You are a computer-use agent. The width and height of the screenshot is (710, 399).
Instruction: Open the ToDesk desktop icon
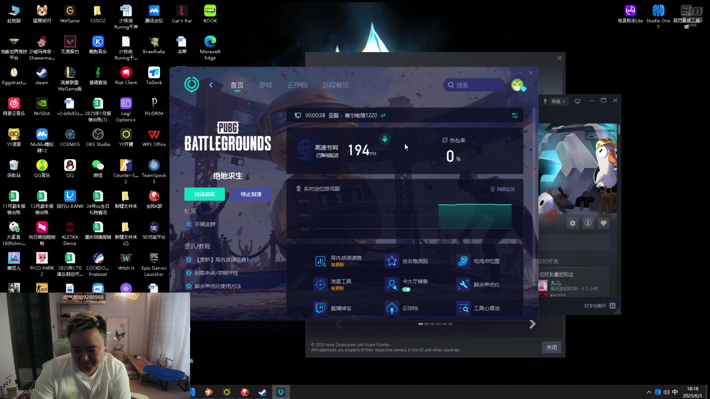coord(154,76)
